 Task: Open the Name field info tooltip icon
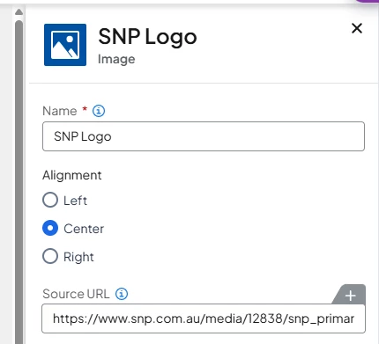[99, 111]
